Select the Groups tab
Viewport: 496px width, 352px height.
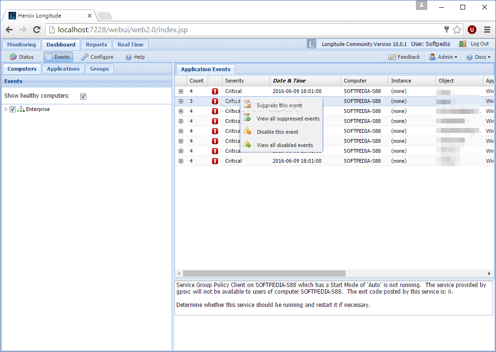(99, 69)
